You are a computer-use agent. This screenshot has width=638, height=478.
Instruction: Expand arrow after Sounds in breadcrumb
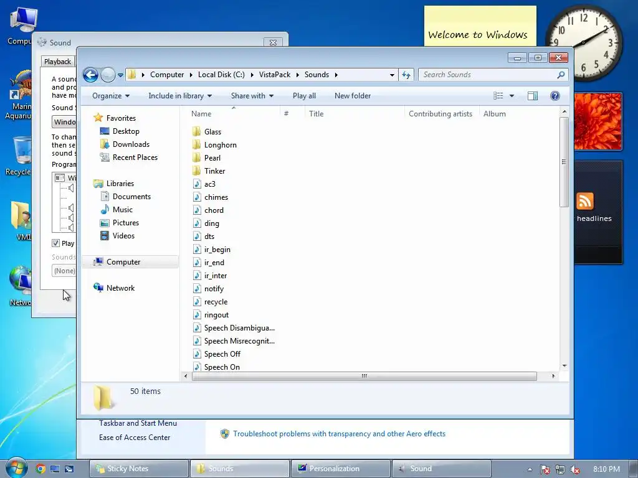(336, 75)
